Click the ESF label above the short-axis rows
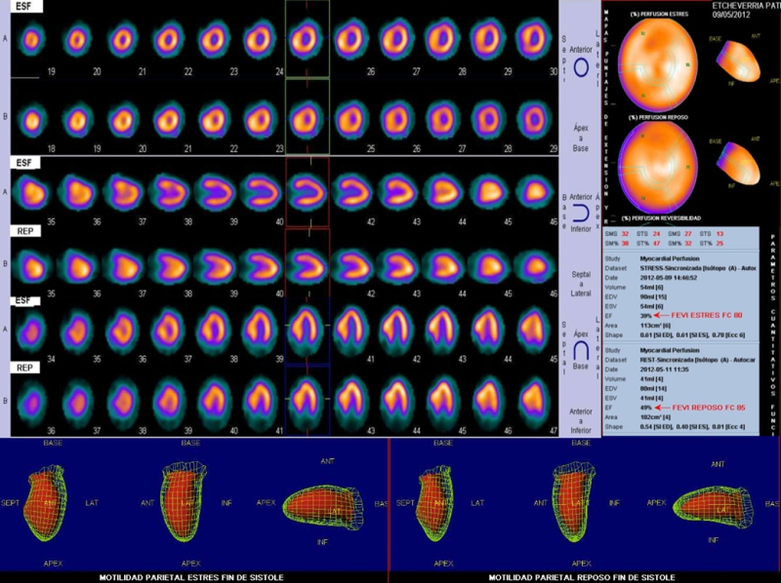Viewport: 781px width, 583px height. 23,6
